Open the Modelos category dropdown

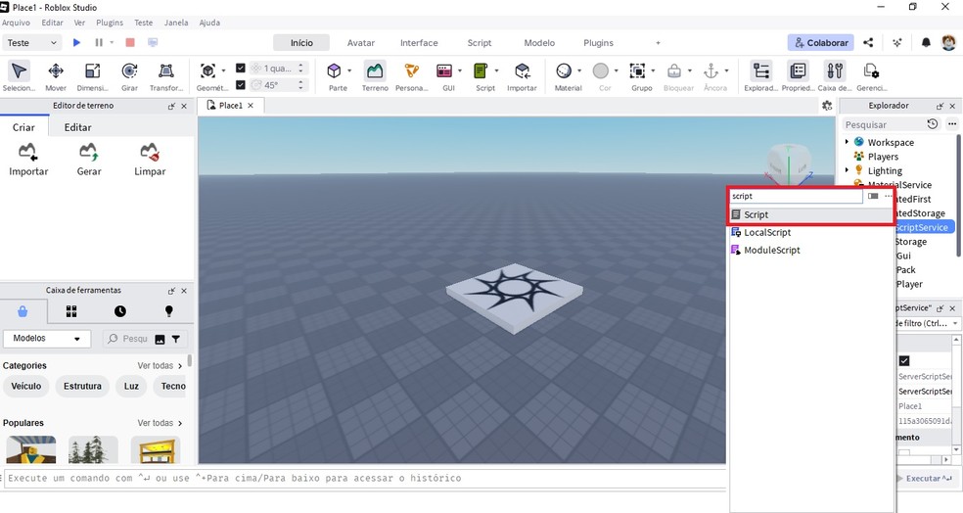(x=47, y=339)
